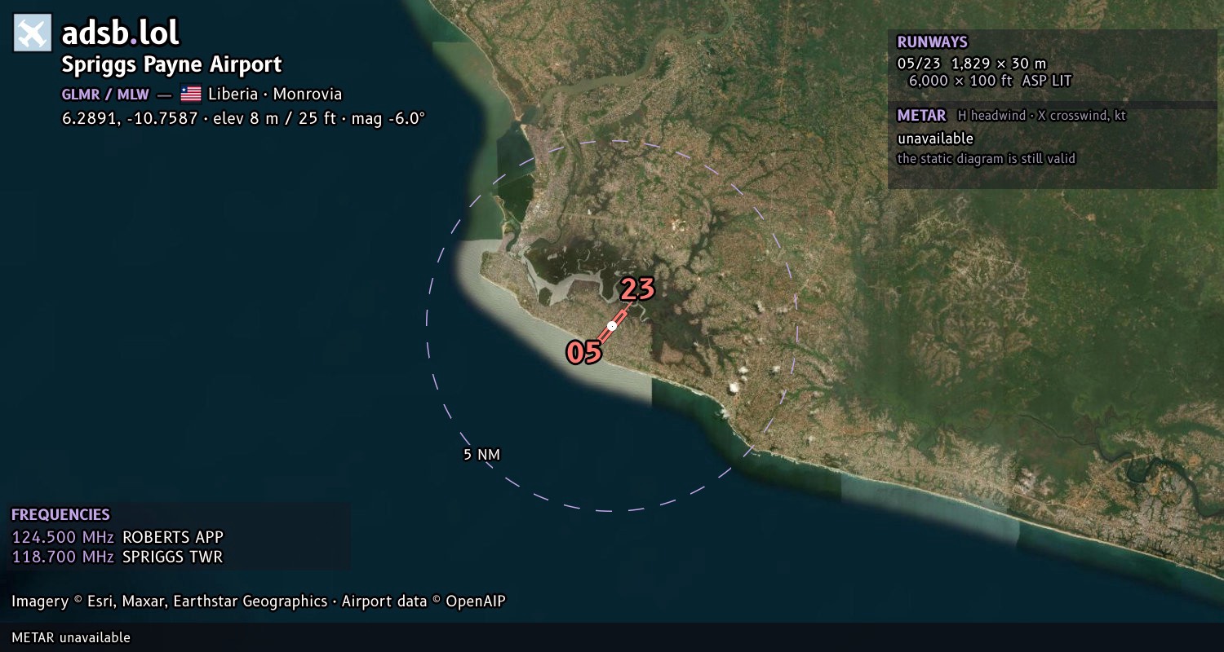
Task: Click the "METAR unavailable" status bar text
Action: click(x=71, y=637)
